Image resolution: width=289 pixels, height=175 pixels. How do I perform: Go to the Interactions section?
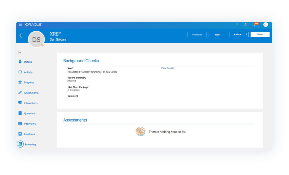click(x=31, y=103)
